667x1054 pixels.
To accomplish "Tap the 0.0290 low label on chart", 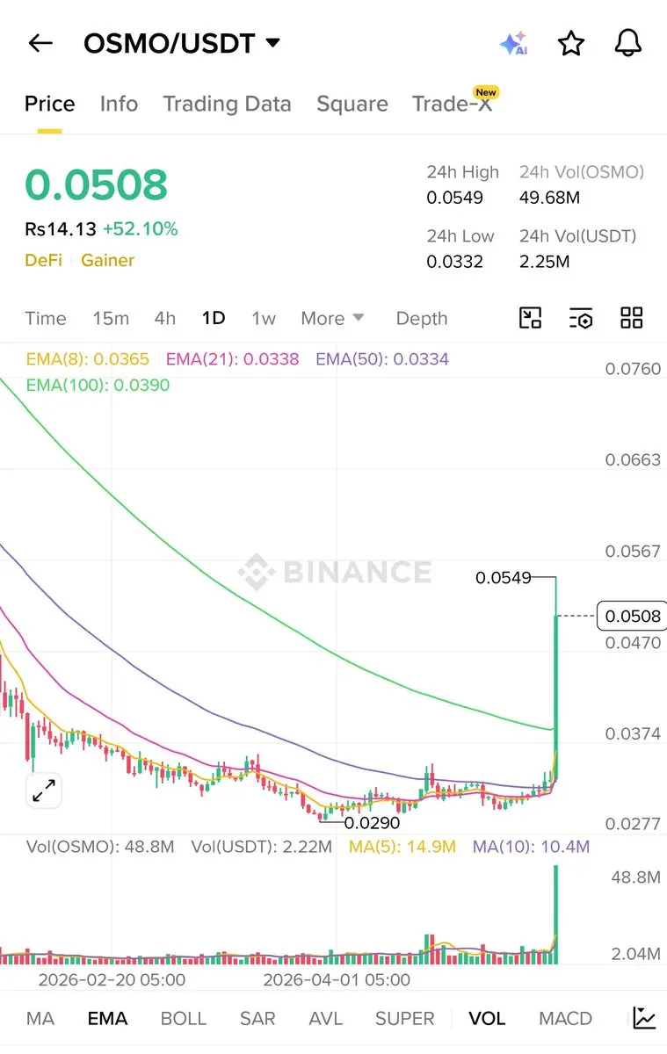I will pos(372,823).
